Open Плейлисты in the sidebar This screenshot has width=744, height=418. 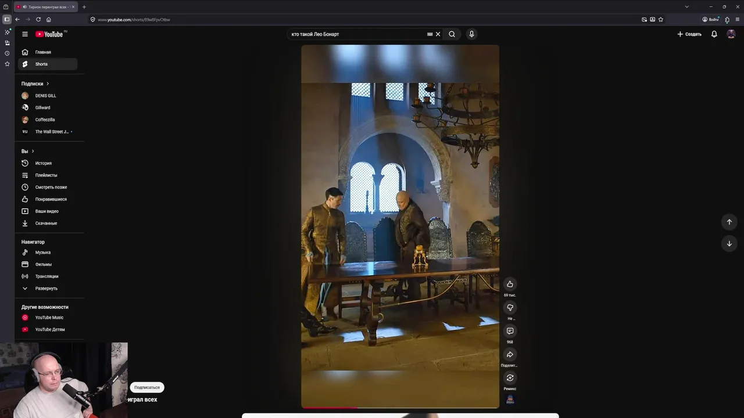pos(46,175)
